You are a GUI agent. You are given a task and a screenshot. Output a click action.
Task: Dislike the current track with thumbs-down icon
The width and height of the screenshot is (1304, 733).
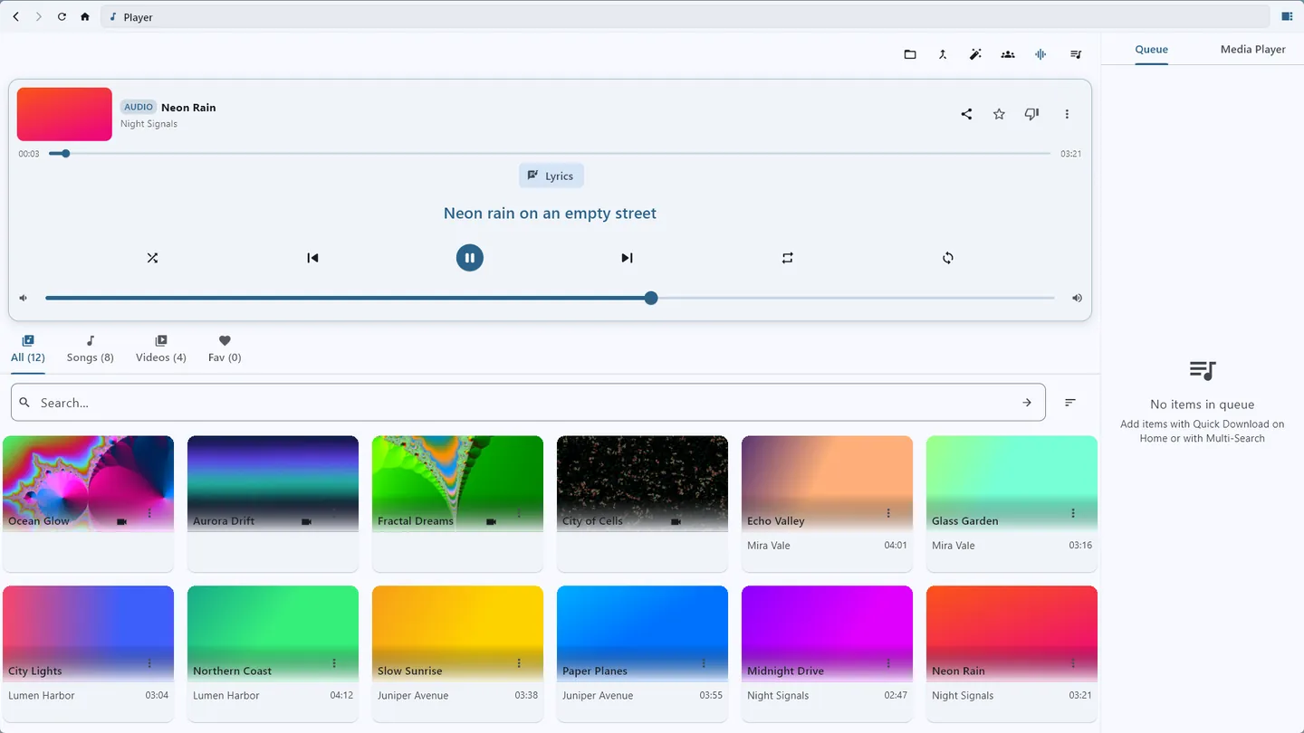[x=1031, y=114]
